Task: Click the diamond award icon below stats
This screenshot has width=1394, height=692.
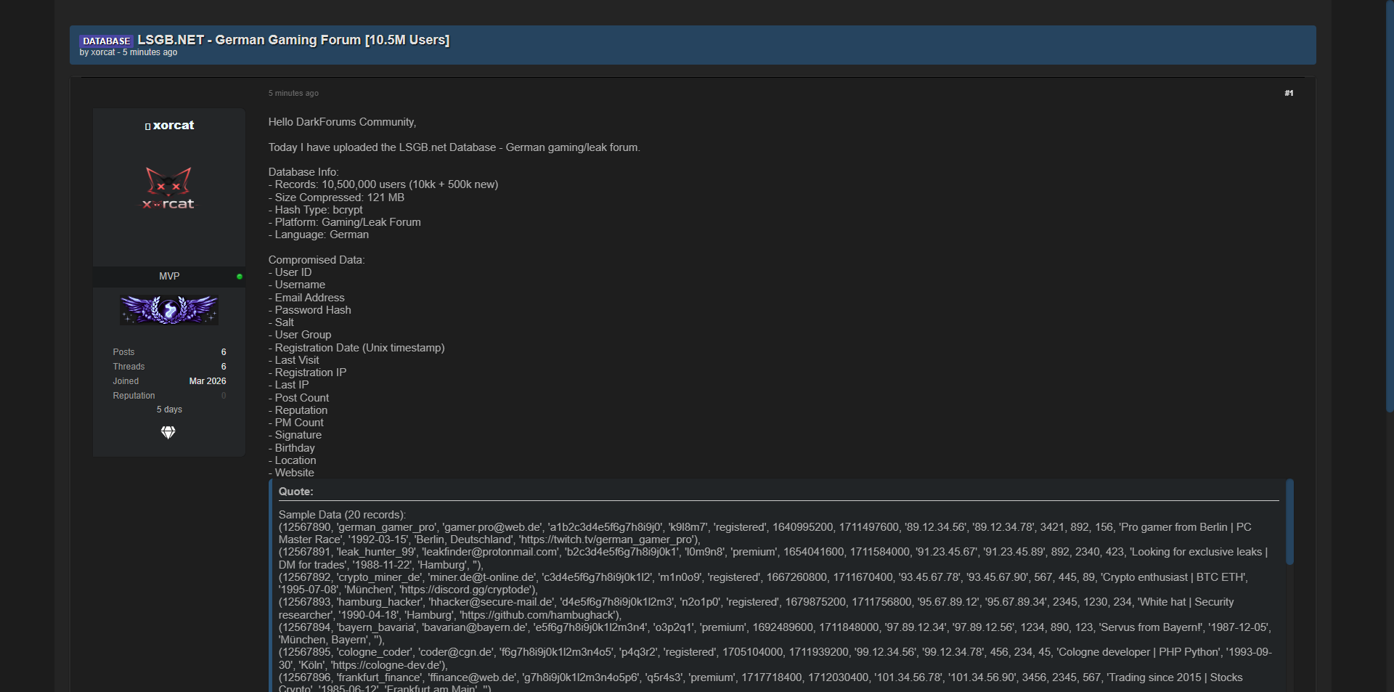Action: [168, 433]
